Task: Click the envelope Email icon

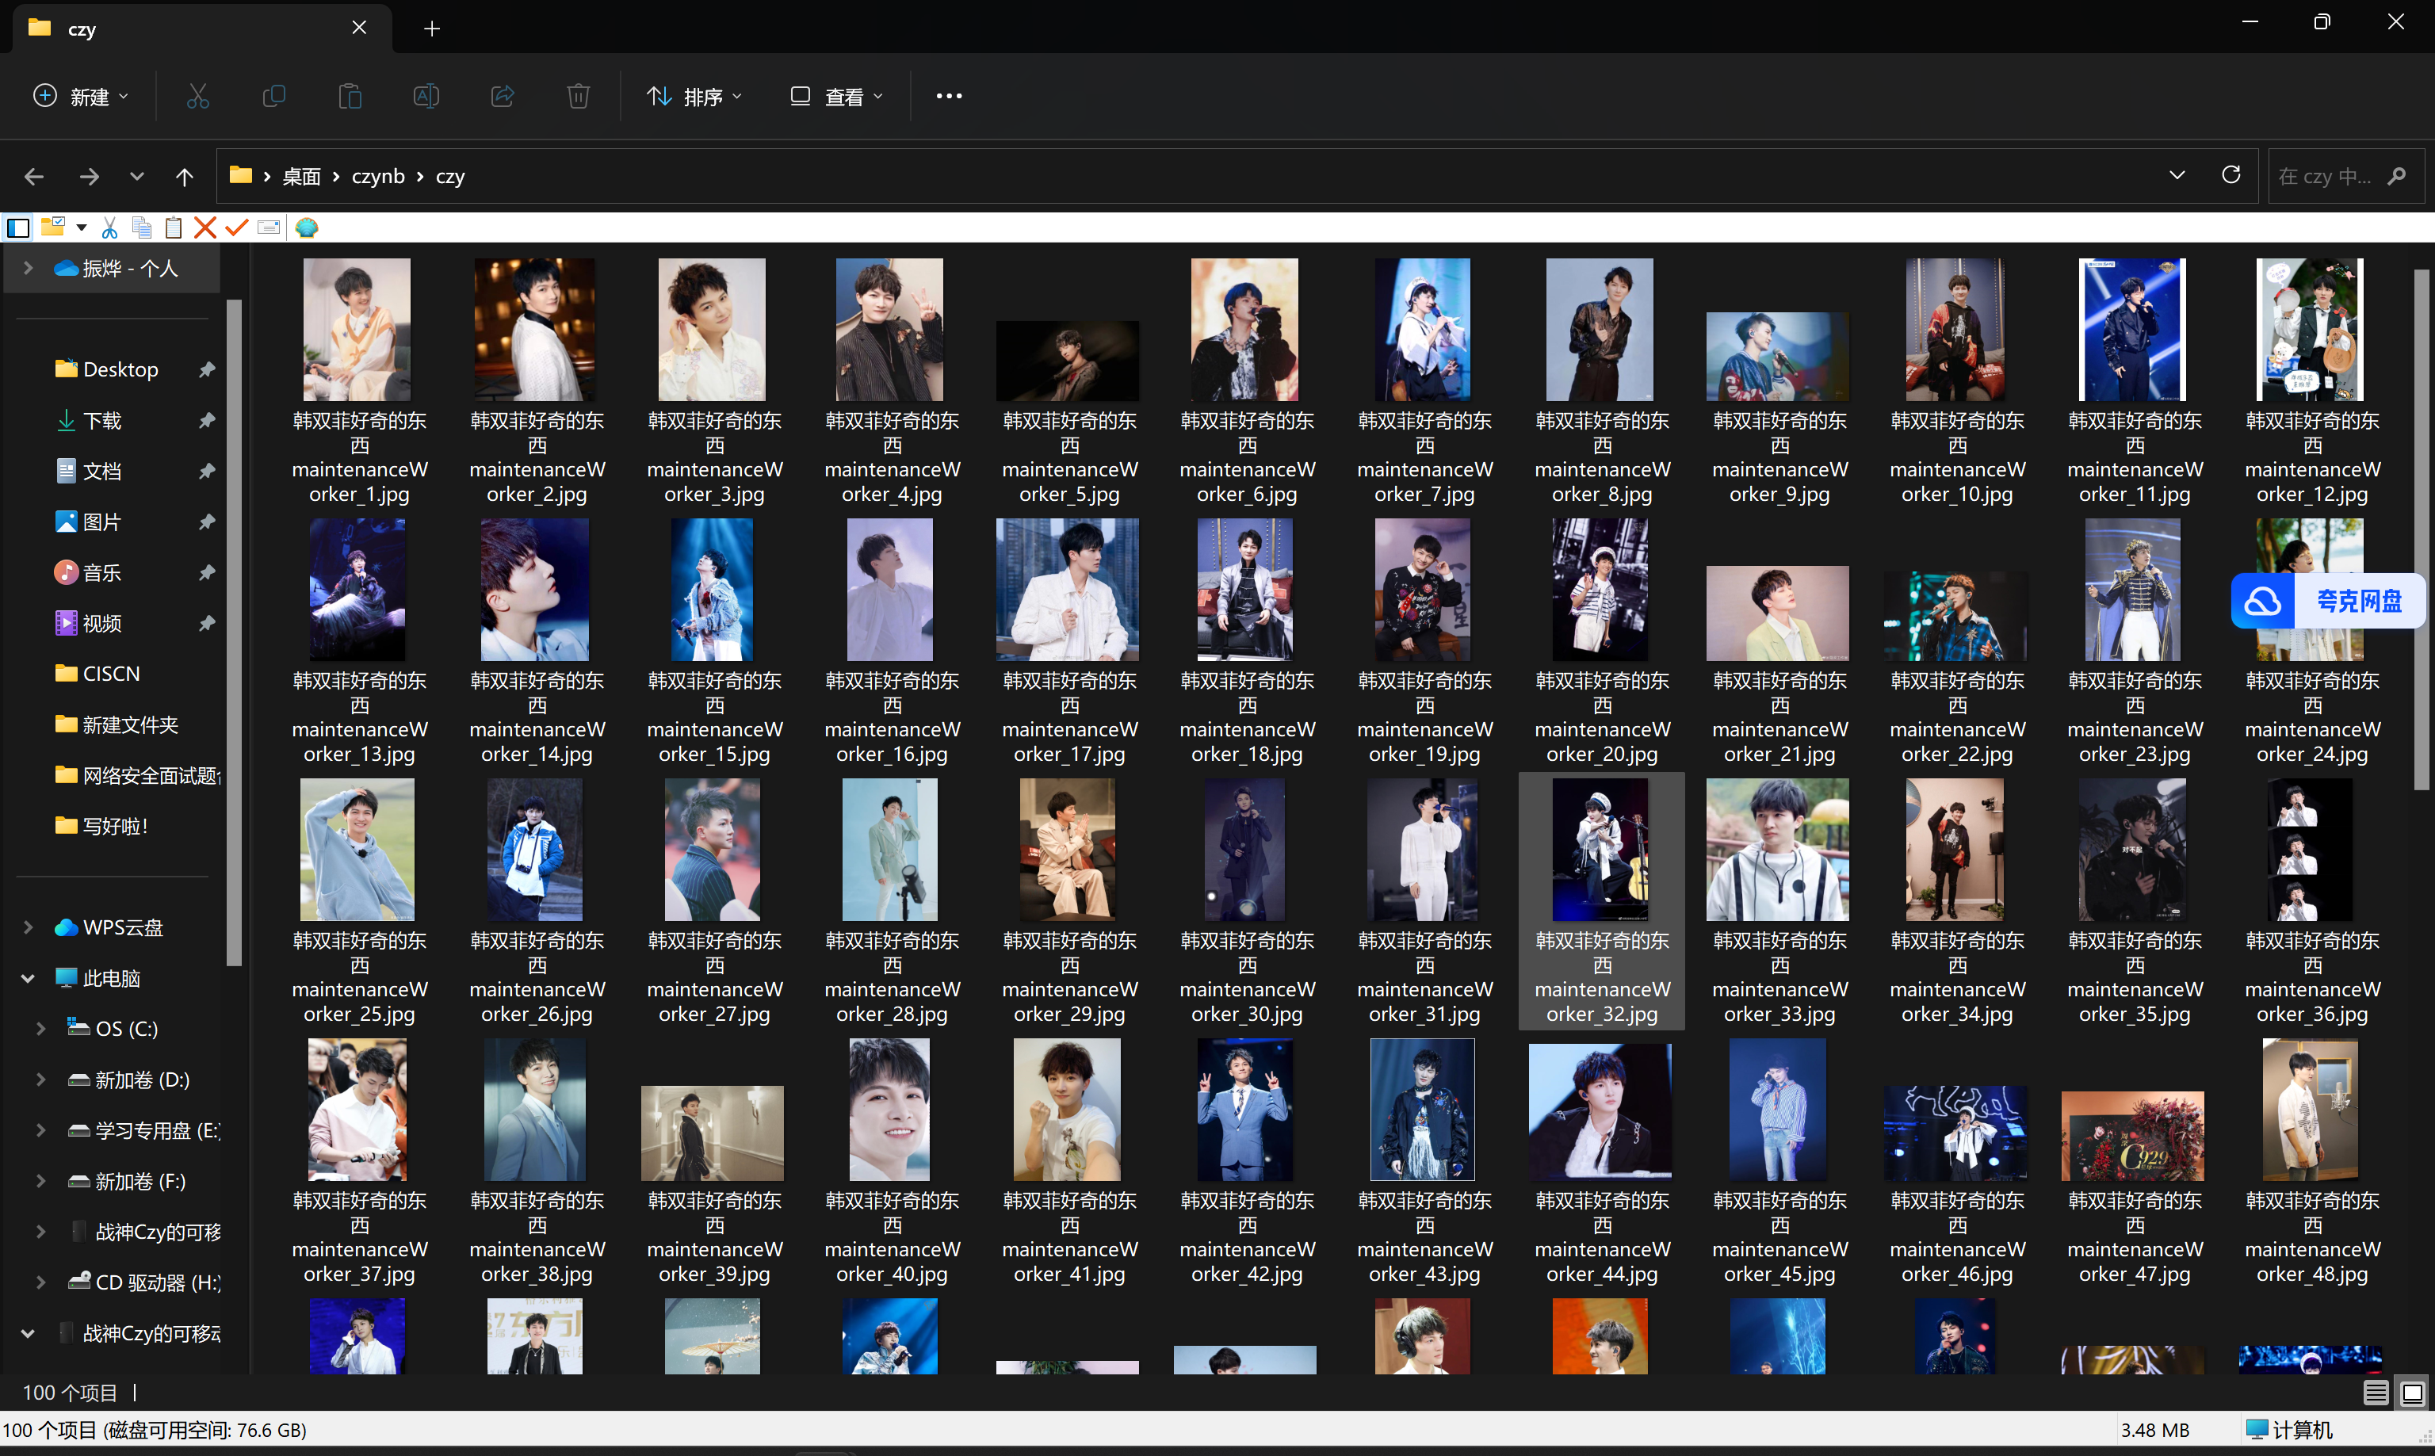Action: click(x=269, y=227)
